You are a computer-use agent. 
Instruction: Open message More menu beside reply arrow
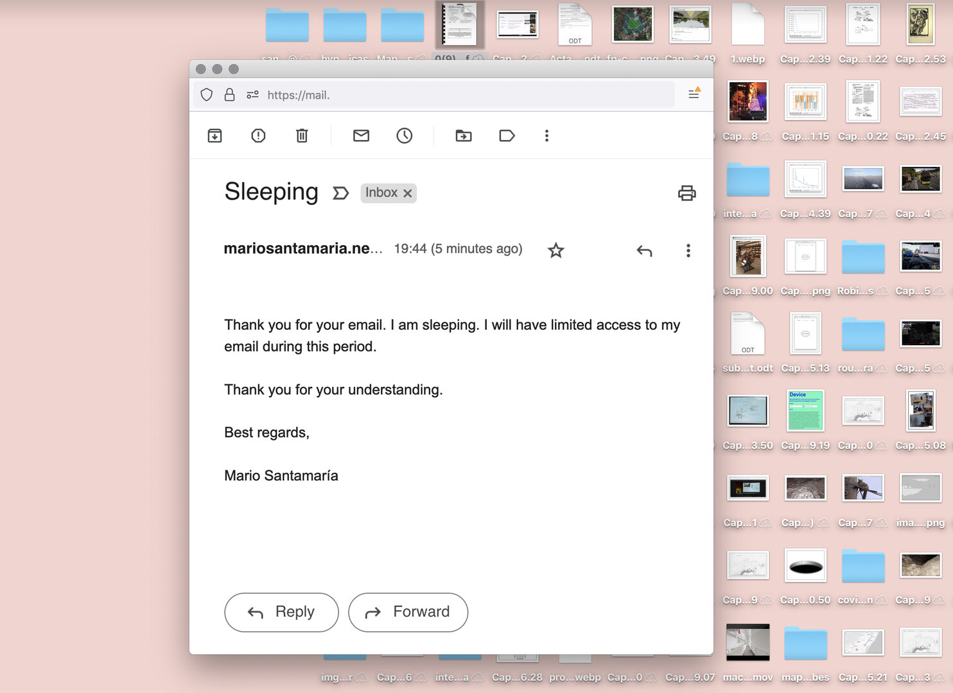(688, 250)
